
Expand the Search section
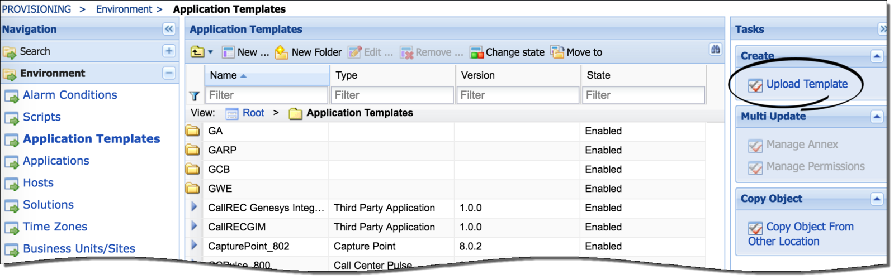tap(169, 51)
